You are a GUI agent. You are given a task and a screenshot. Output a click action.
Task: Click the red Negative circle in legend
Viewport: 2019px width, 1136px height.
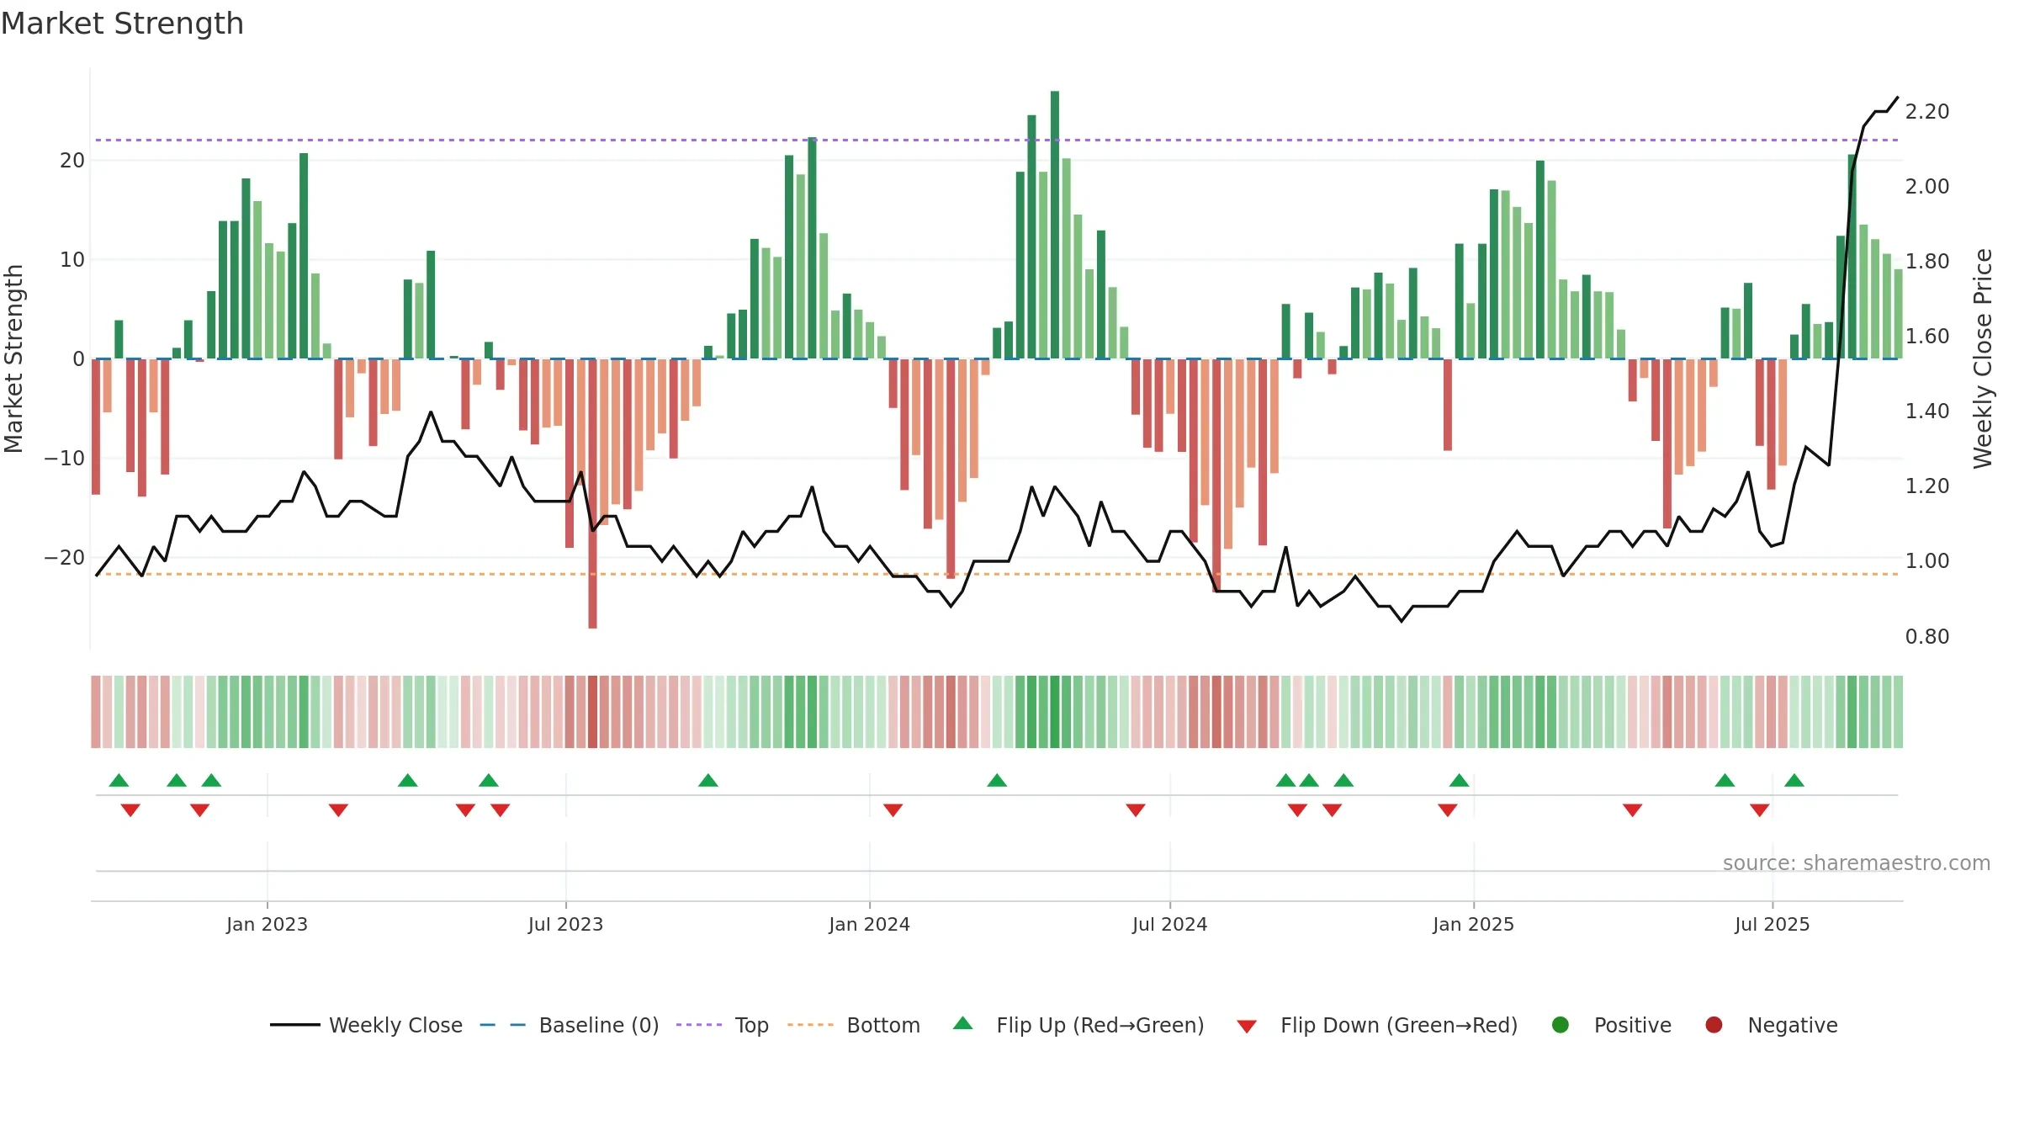click(1714, 1025)
